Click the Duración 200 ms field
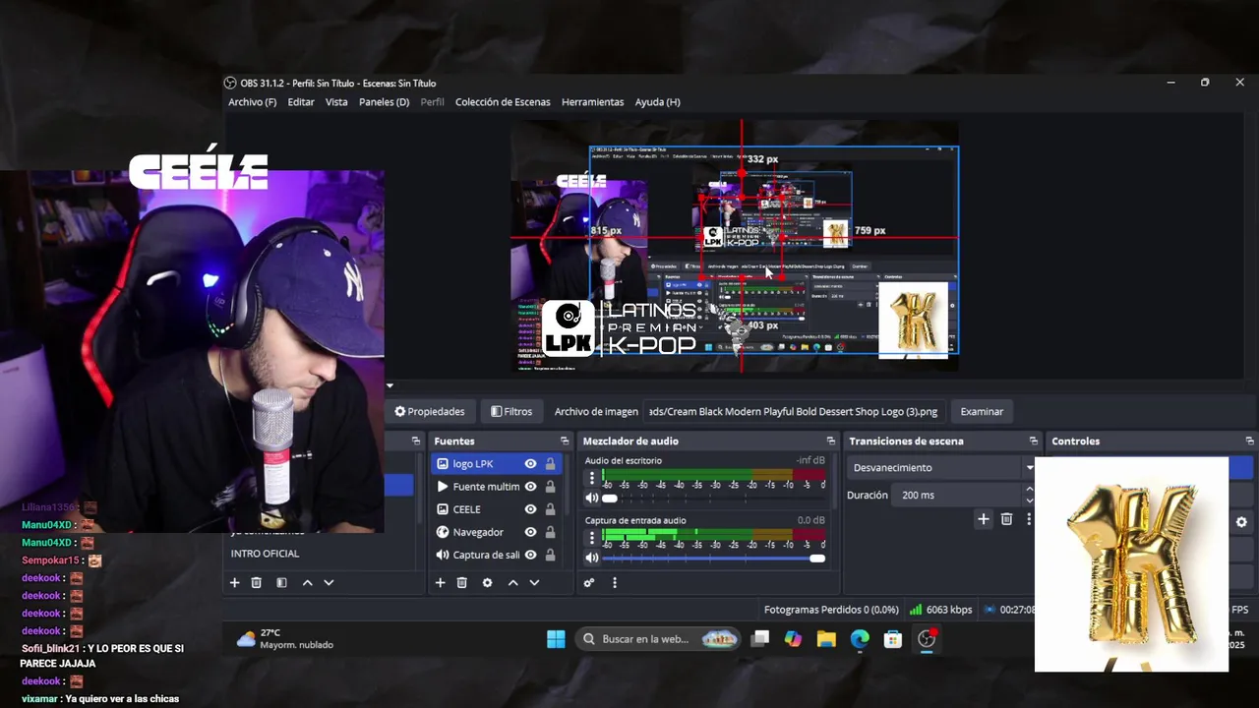 pos(959,496)
